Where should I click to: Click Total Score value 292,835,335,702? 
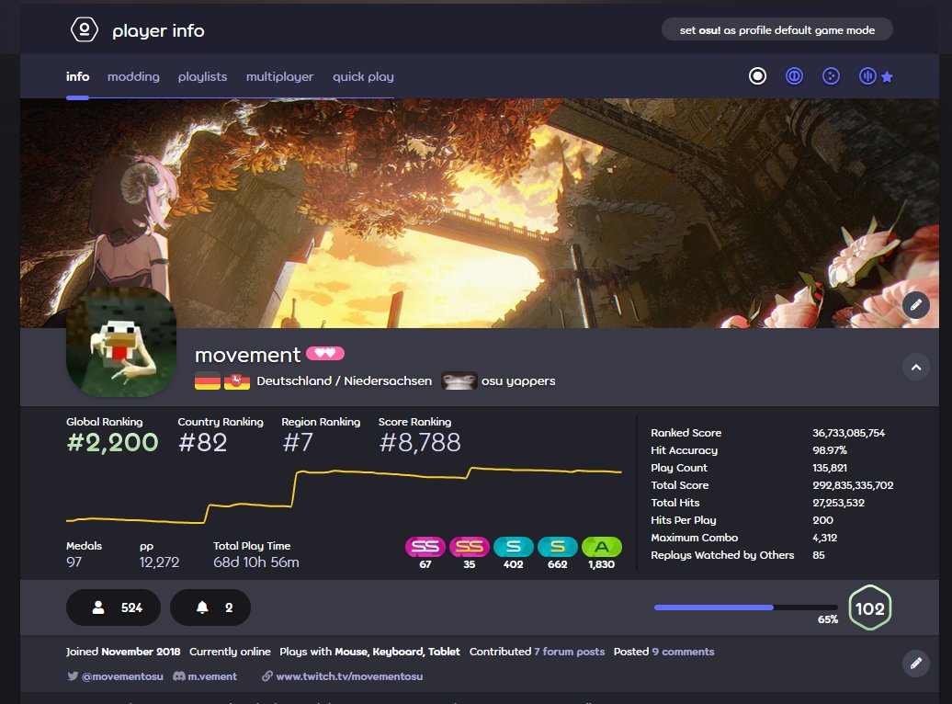pos(853,485)
